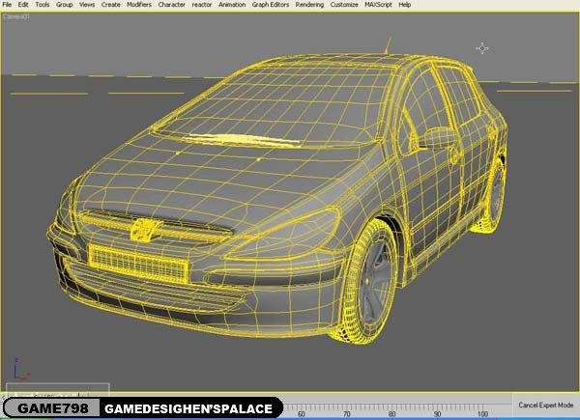Click the Camera01 viewport label
This screenshot has height=420, width=580.
(x=16, y=16)
